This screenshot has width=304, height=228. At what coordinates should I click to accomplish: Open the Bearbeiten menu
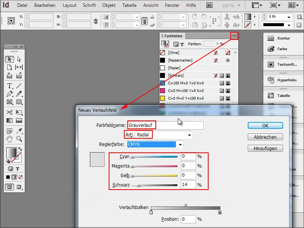click(45, 5)
